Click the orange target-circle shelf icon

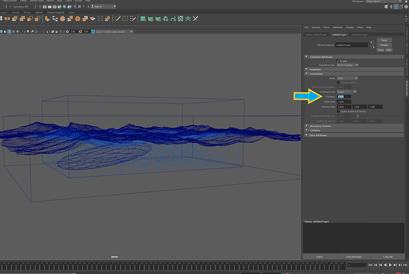(77, 19)
